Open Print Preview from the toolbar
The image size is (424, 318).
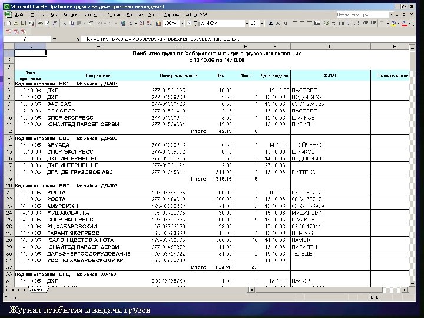pyautogui.click(x=48, y=24)
